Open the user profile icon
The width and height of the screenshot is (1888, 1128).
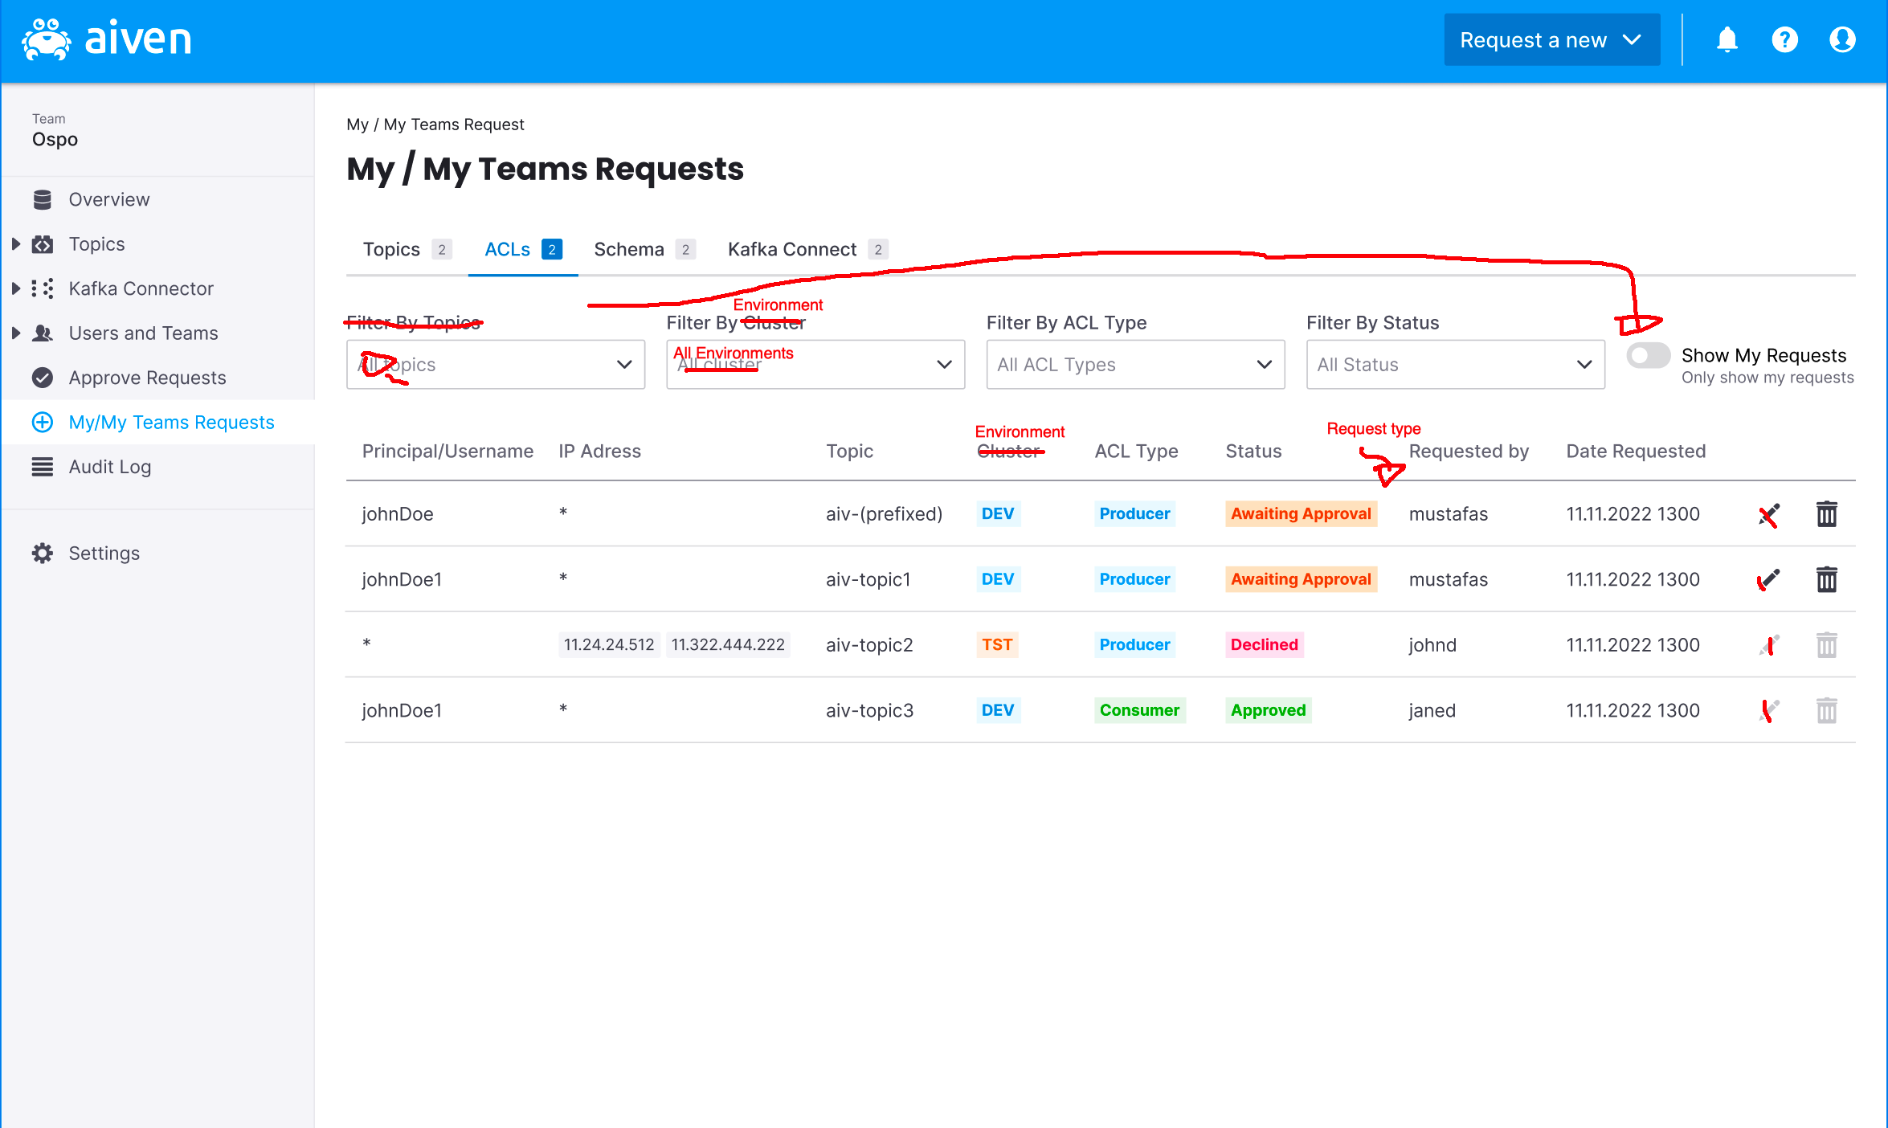pos(1842,39)
